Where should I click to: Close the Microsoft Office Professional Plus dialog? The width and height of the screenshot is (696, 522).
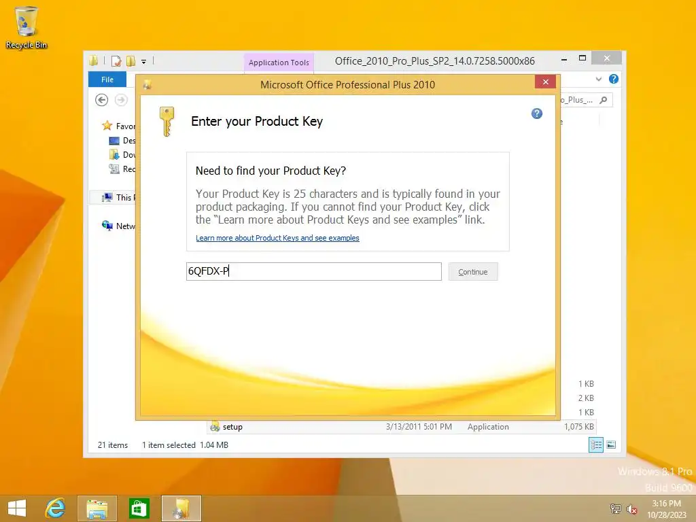pyautogui.click(x=546, y=82)
